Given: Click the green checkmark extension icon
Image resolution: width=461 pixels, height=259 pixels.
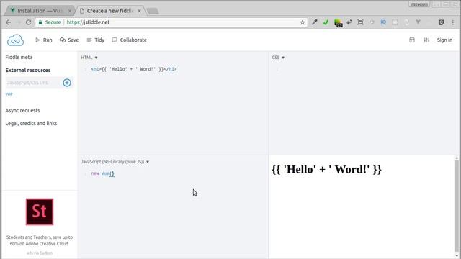Looking at the screenshot, I should click(326, 22).
